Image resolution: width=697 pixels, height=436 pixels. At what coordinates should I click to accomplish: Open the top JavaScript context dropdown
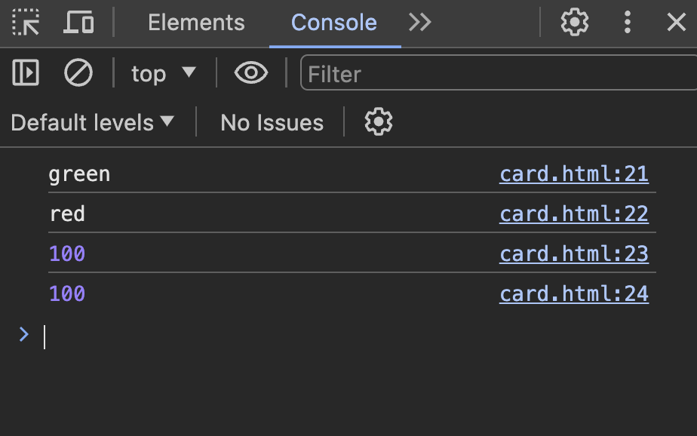[163, 73]
